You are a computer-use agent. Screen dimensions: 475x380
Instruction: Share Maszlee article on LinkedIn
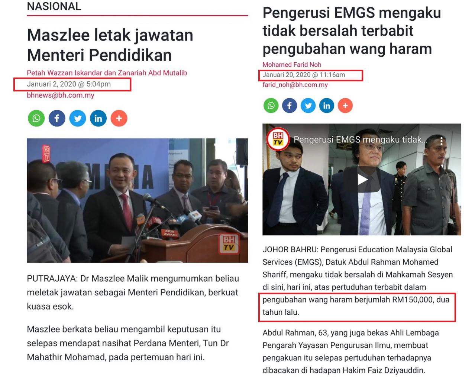(98, 118)
